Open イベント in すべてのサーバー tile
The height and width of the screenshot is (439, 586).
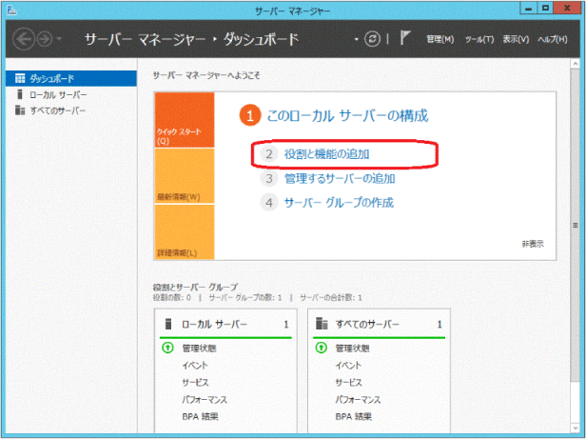tap(348, 366)
